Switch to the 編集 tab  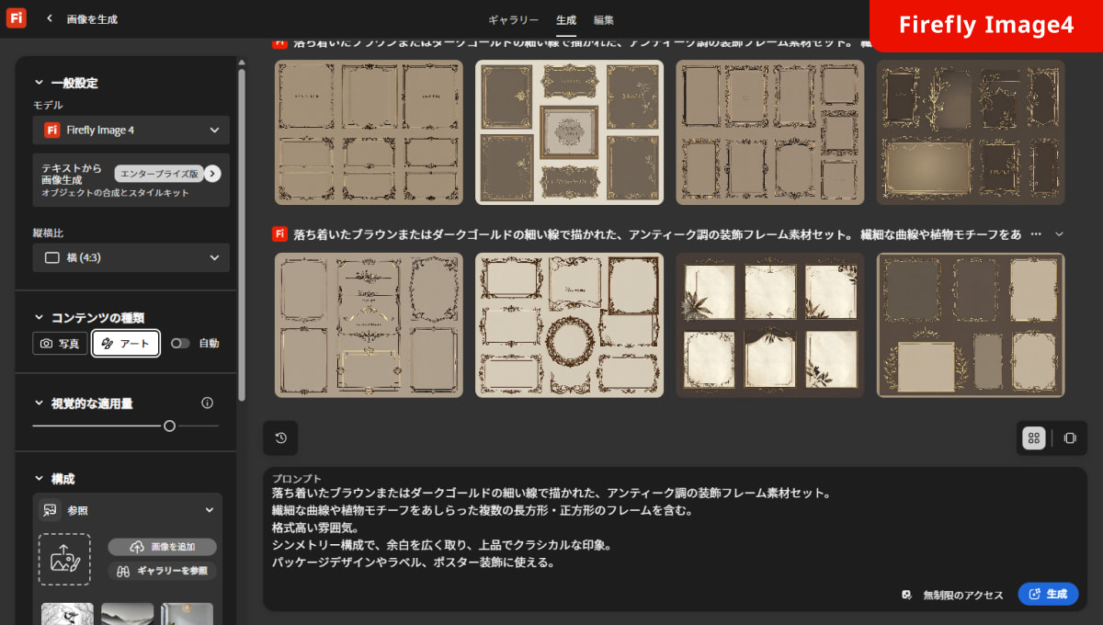tap(604, 19)
